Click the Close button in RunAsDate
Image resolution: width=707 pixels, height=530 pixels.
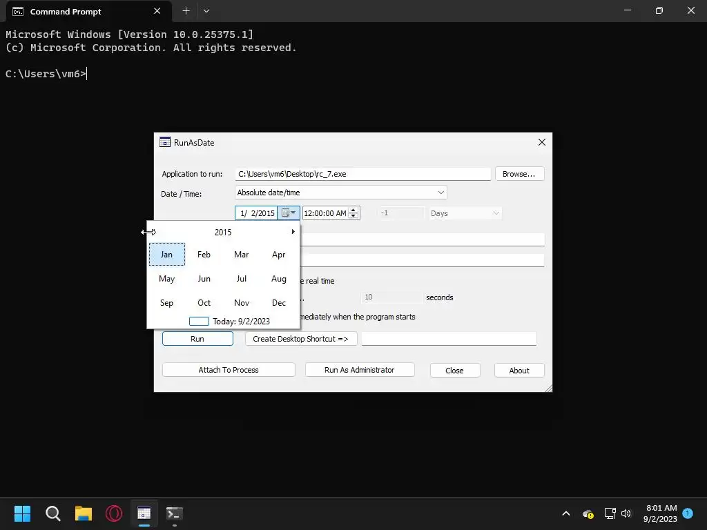pos(454,371)
